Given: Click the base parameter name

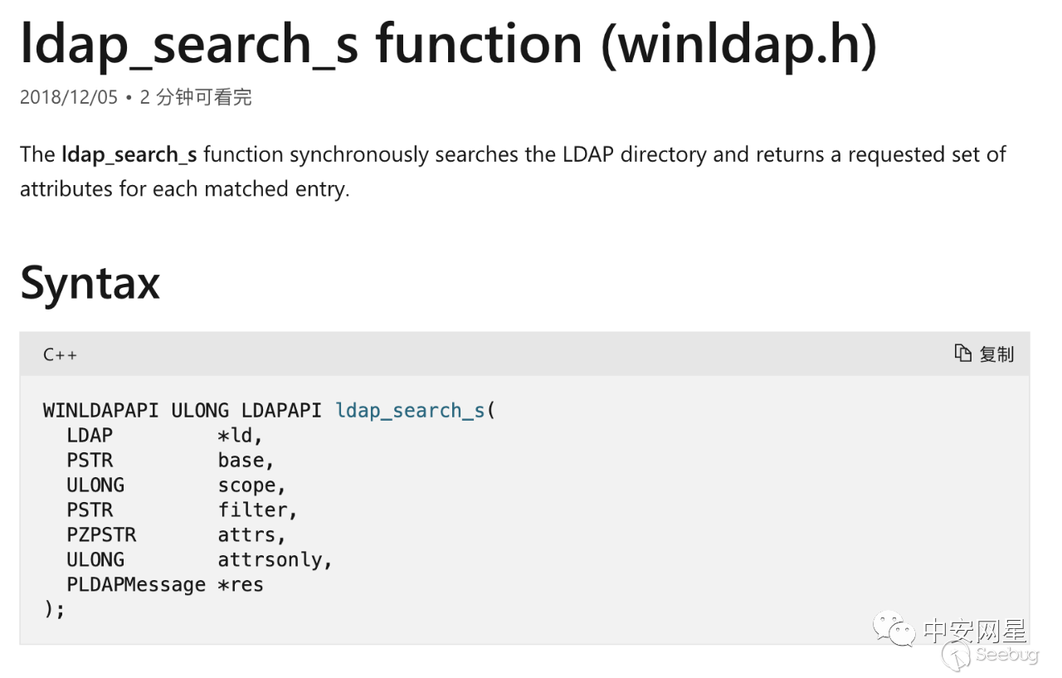Looking at the screenshot, I should [241, 460].
